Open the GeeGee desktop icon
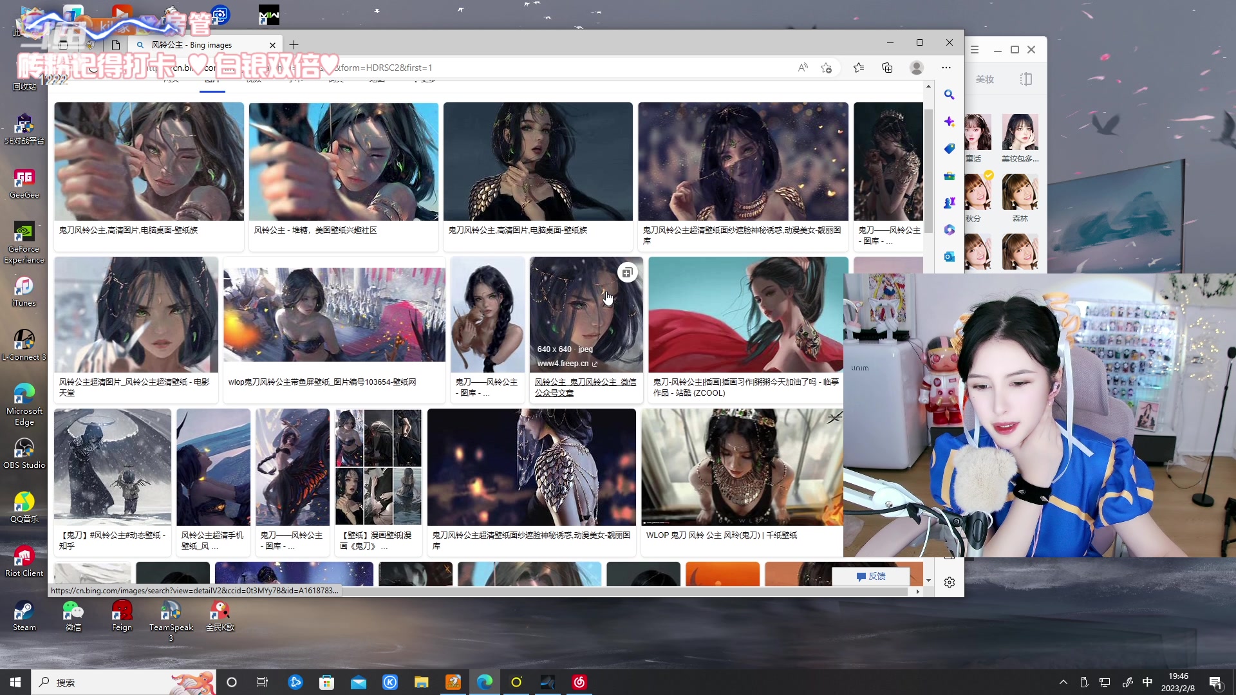Image resolution: width=1236 pixels, height=695 pixels. pyautogui.click(x=24, y=183)
